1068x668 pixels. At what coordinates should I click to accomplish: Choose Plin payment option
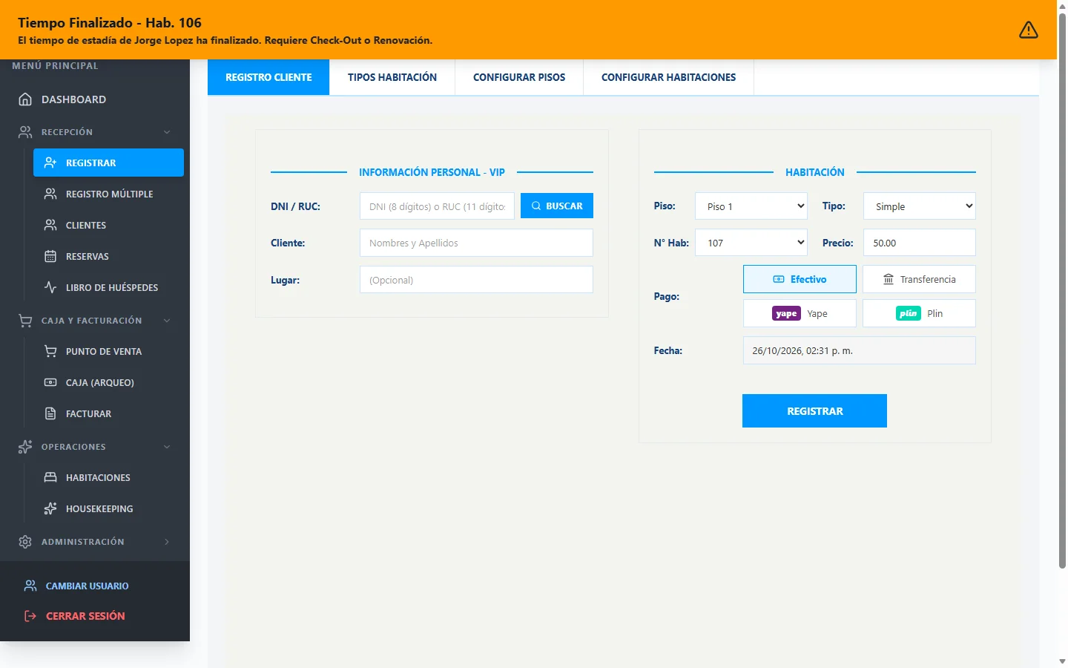pyautogui.click(x=919, y=313)
